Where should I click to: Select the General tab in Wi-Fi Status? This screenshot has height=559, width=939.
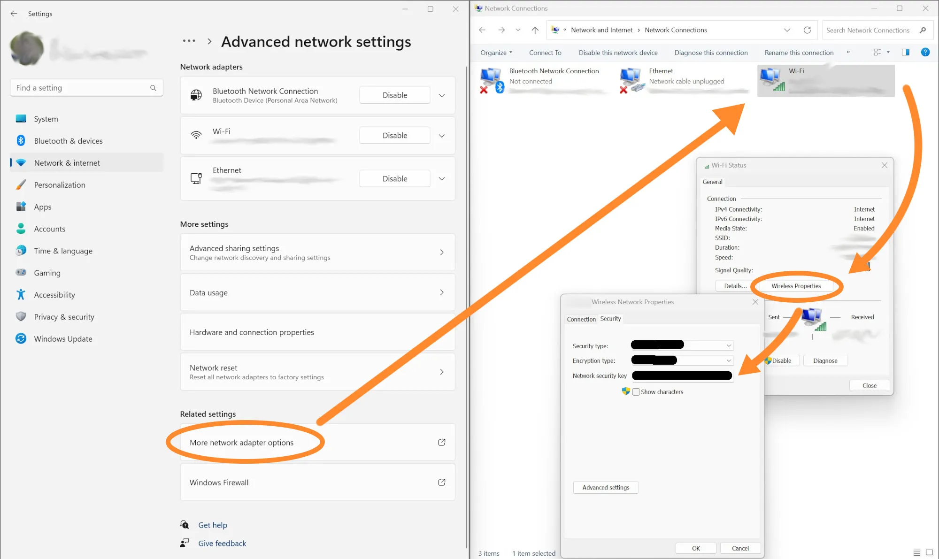(x=712, y=182)
